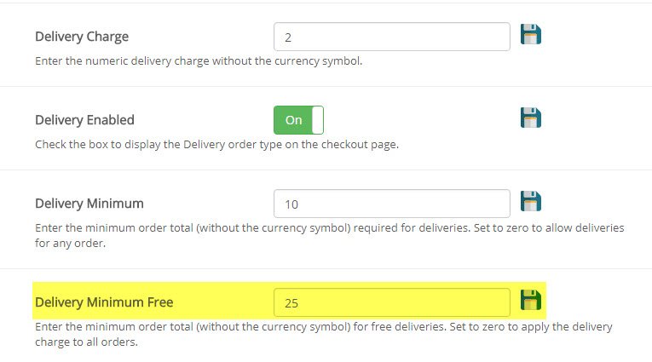652x362 pixels.
Task: Select the Delivery Minimum Free field showing 25
Action: 391,302
